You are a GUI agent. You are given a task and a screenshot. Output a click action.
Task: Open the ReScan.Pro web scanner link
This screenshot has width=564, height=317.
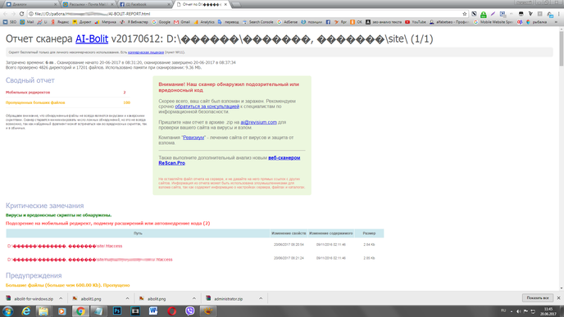point(230,161)
